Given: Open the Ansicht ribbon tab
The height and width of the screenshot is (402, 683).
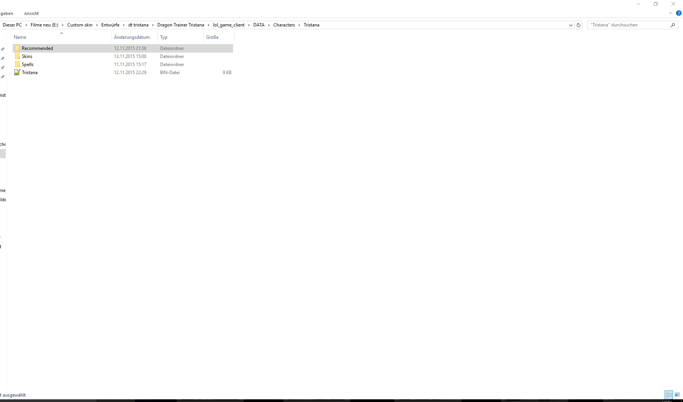Looking at the screenshot, I should (x=31, y=13).
